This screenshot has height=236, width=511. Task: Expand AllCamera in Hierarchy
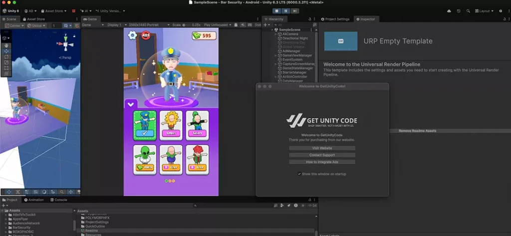pyautogui.click(x=275, y=34)
